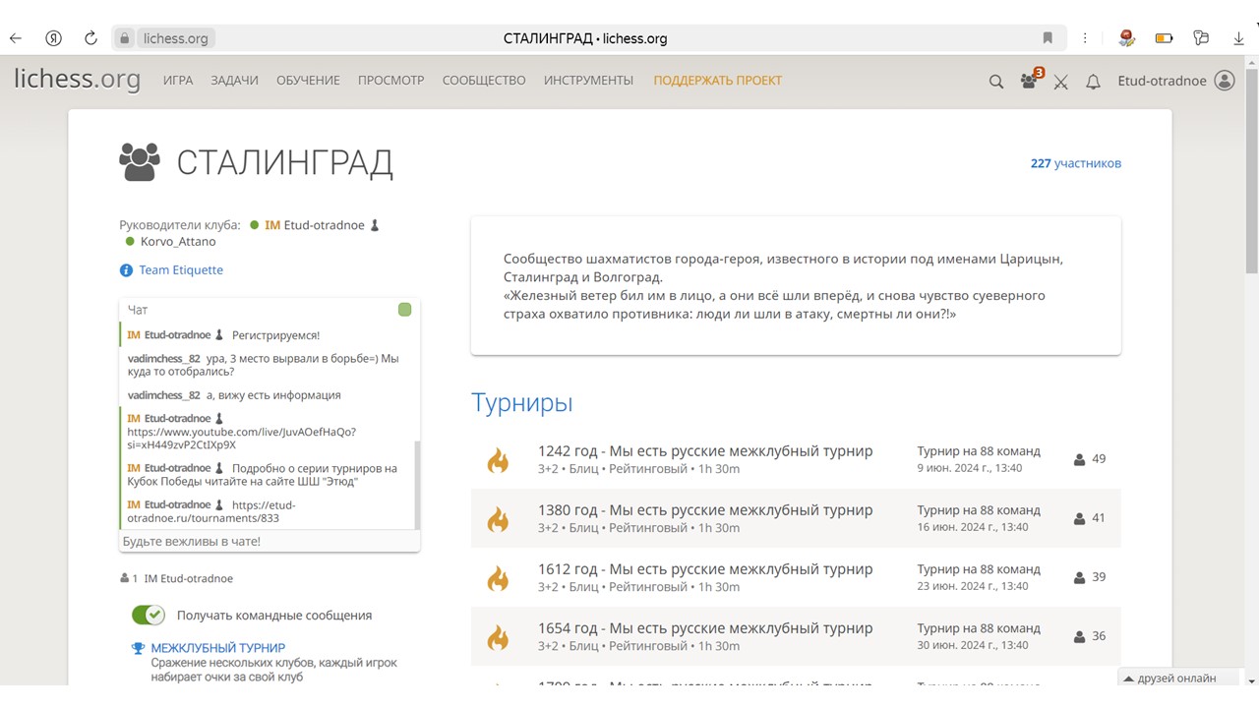Click the padlock site security icon

pos(125,38)
